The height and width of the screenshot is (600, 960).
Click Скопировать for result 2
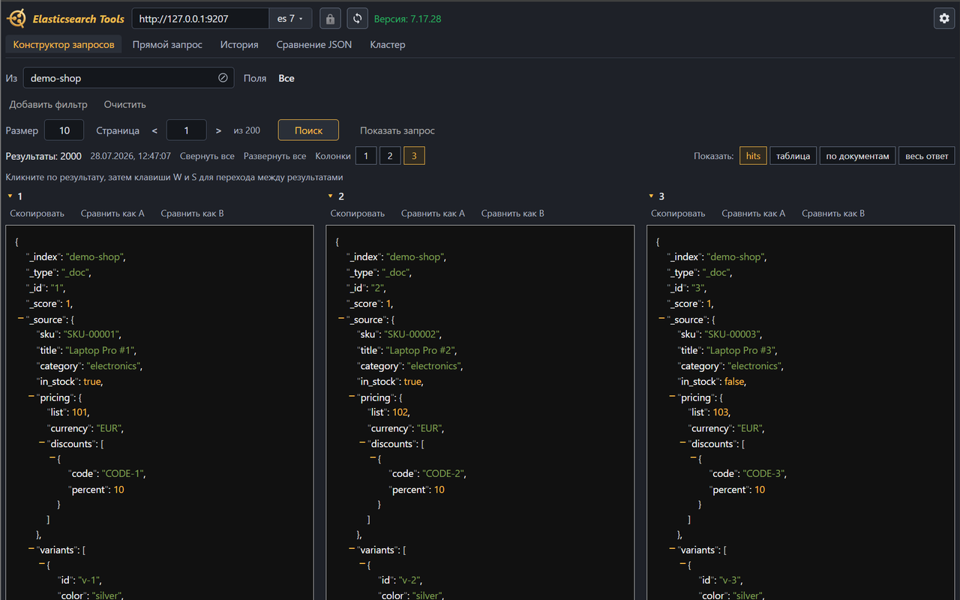[358, 213]
